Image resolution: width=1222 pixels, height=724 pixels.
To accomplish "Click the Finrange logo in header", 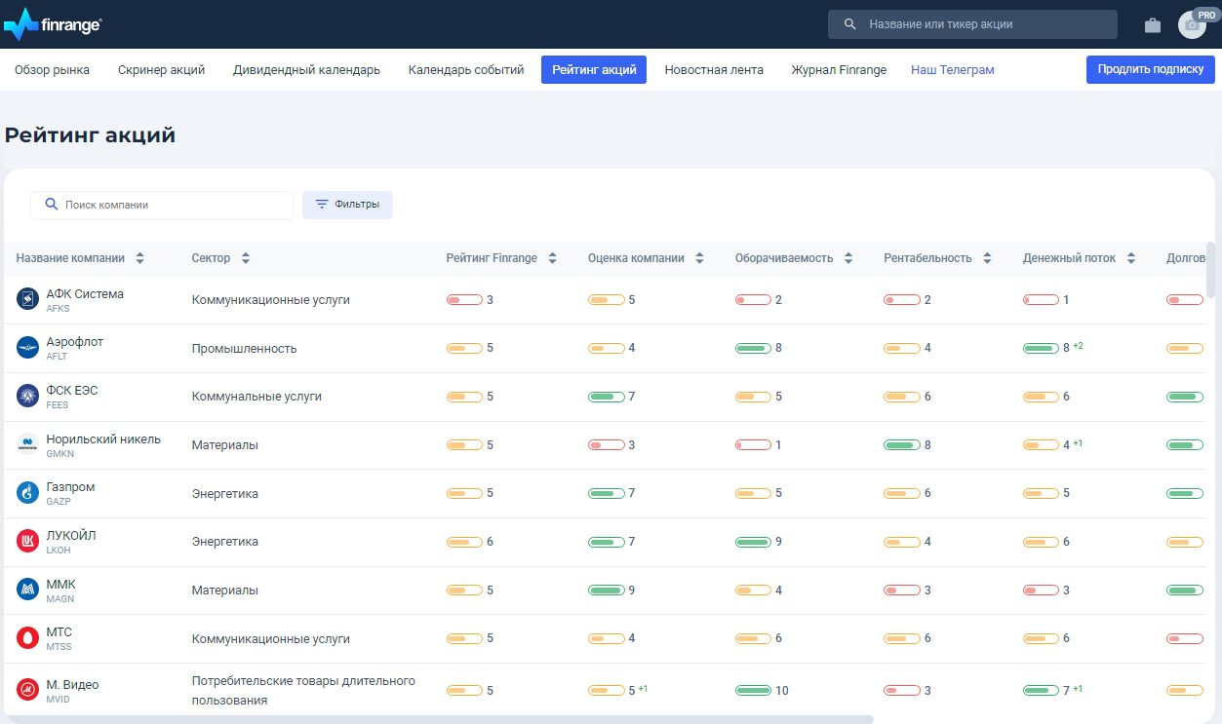I will click(x=53, y=24).
